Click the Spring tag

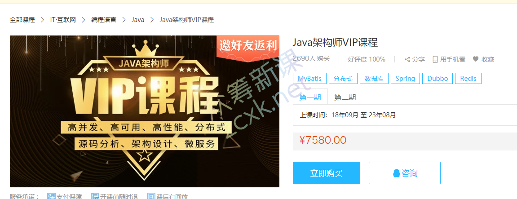pyautogui.click(x=405, y=79)
